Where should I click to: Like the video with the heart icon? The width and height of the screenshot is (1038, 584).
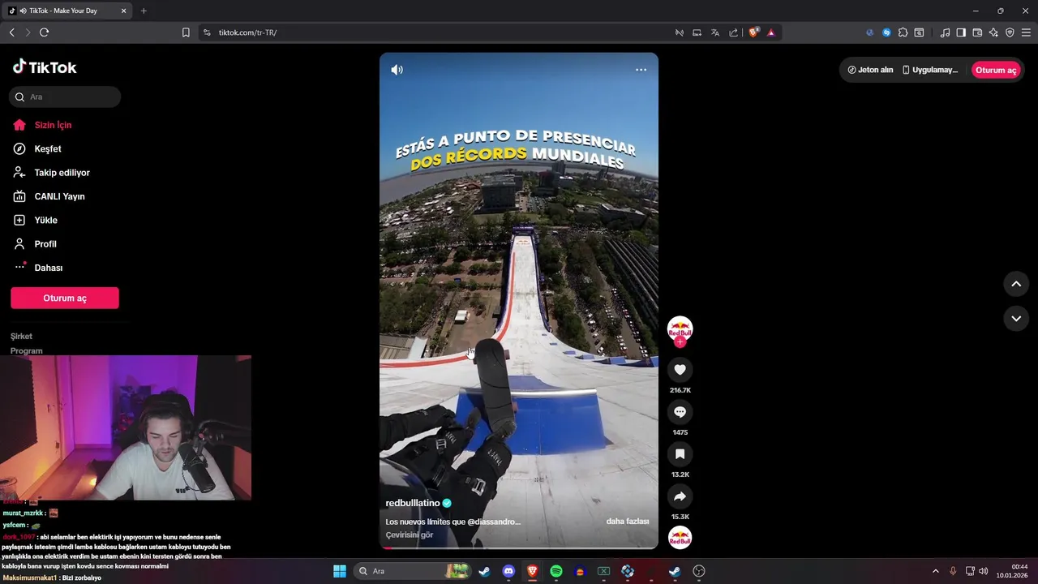click(680, 370)
